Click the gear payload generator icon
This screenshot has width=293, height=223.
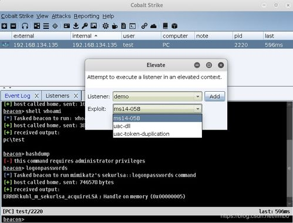pos(106,26)
